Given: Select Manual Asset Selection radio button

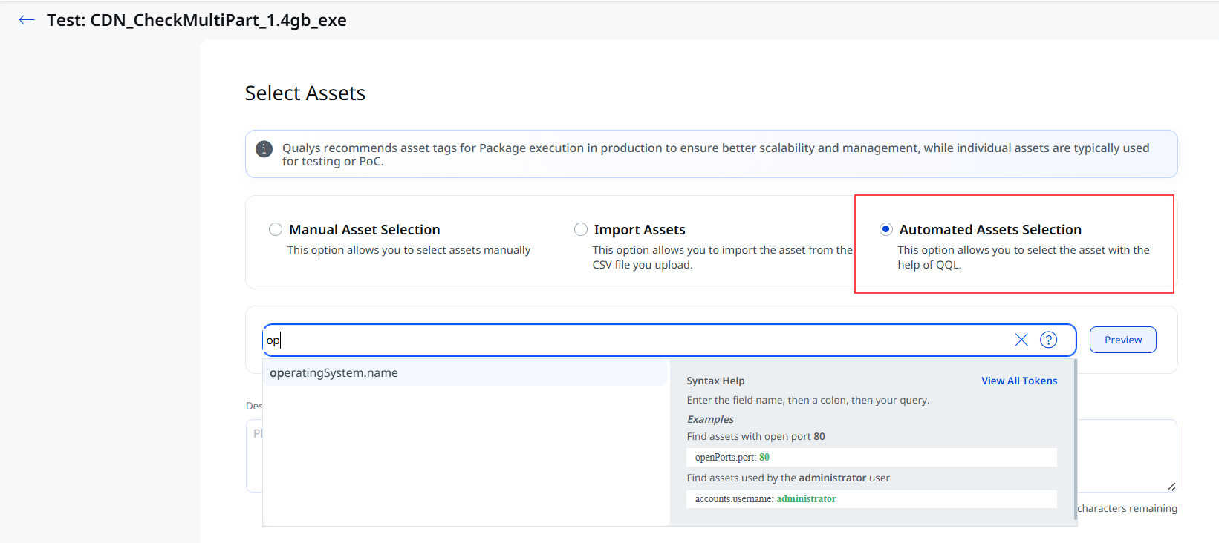Looking at the screenshot, I should coord(276,229).
